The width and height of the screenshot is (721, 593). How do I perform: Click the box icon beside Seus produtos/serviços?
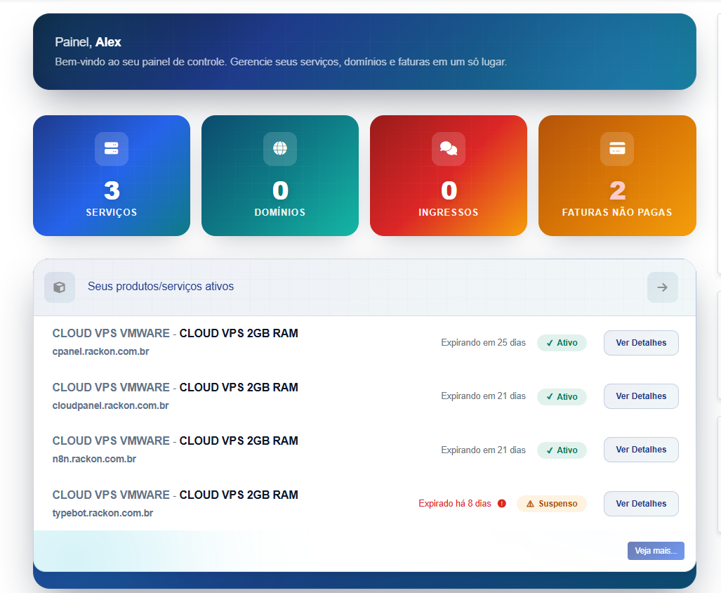pyautogui.click(x=60, y=287)
